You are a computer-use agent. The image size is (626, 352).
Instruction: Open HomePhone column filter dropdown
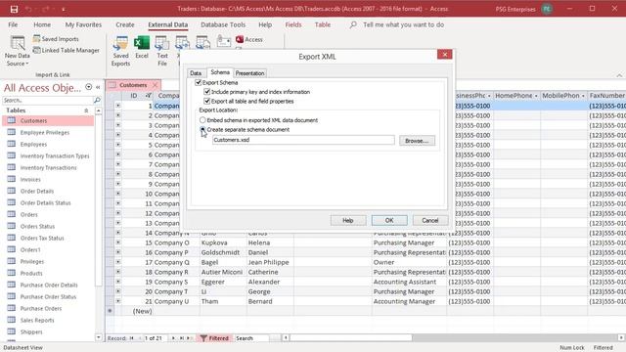536,96
